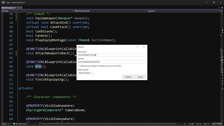Click the 'No issues found' status indicator

click(x=20, y=124)
